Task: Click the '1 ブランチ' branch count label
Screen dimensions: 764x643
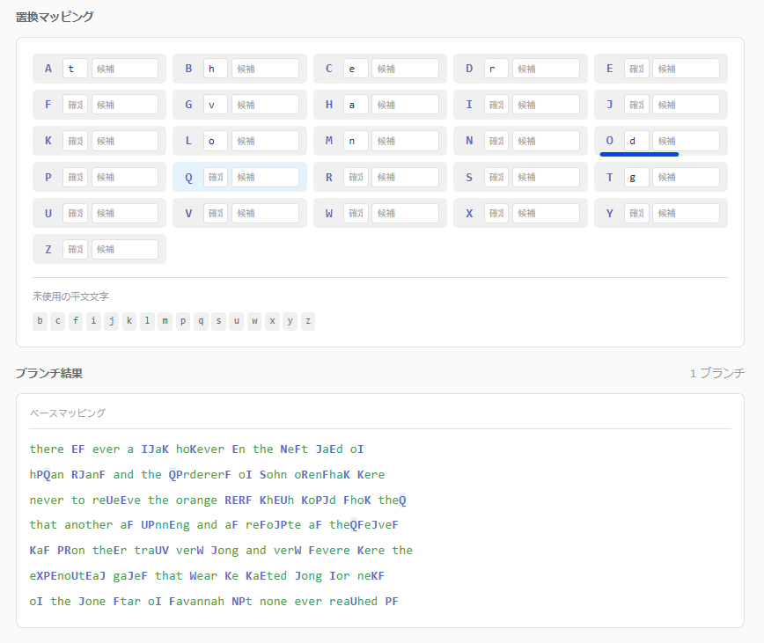Action: (716, 373)
